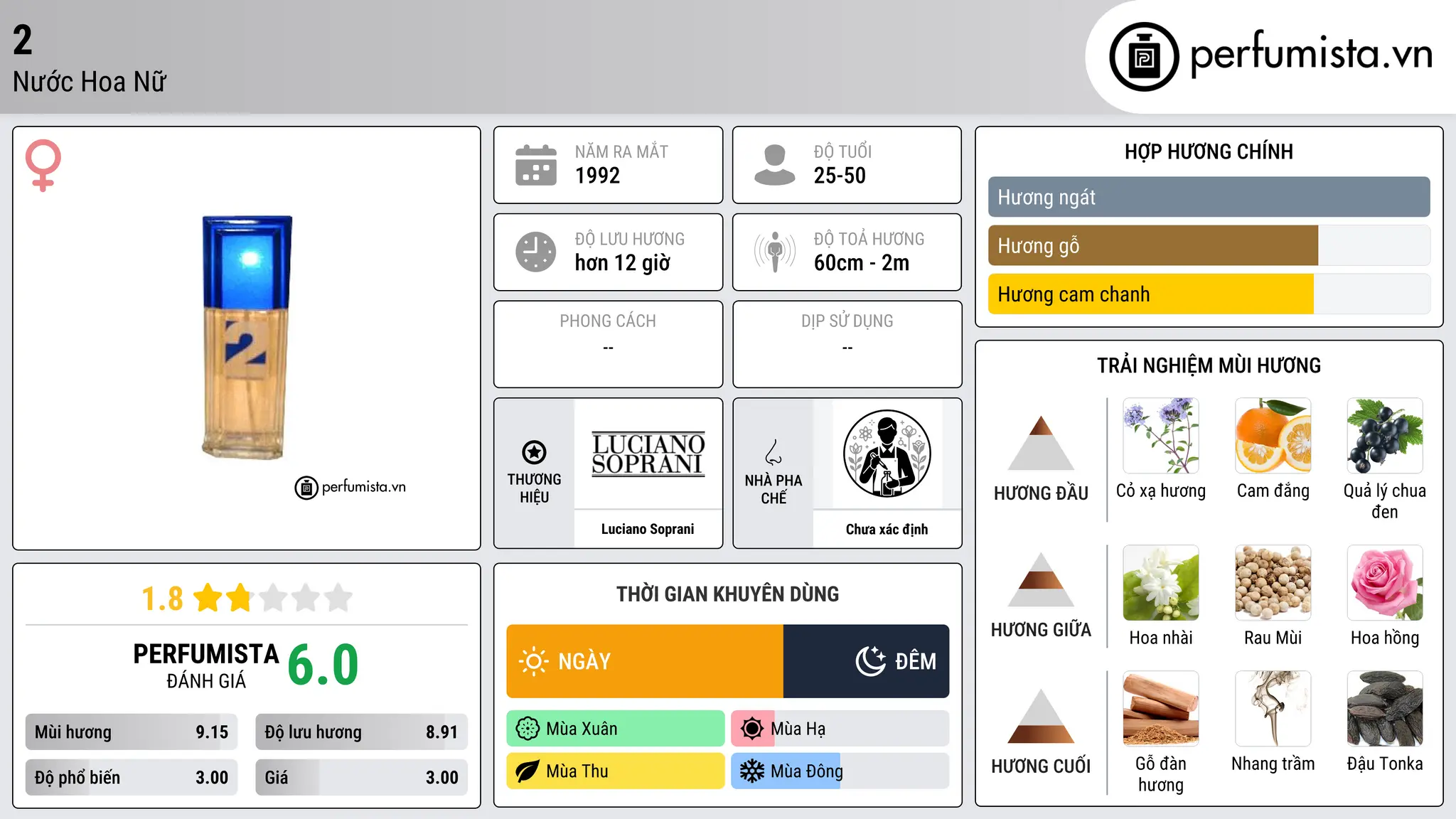Open the Quả lý chua đen note image
Viewport: 1456px width, 819px height.
click(x=1385, y=436)
